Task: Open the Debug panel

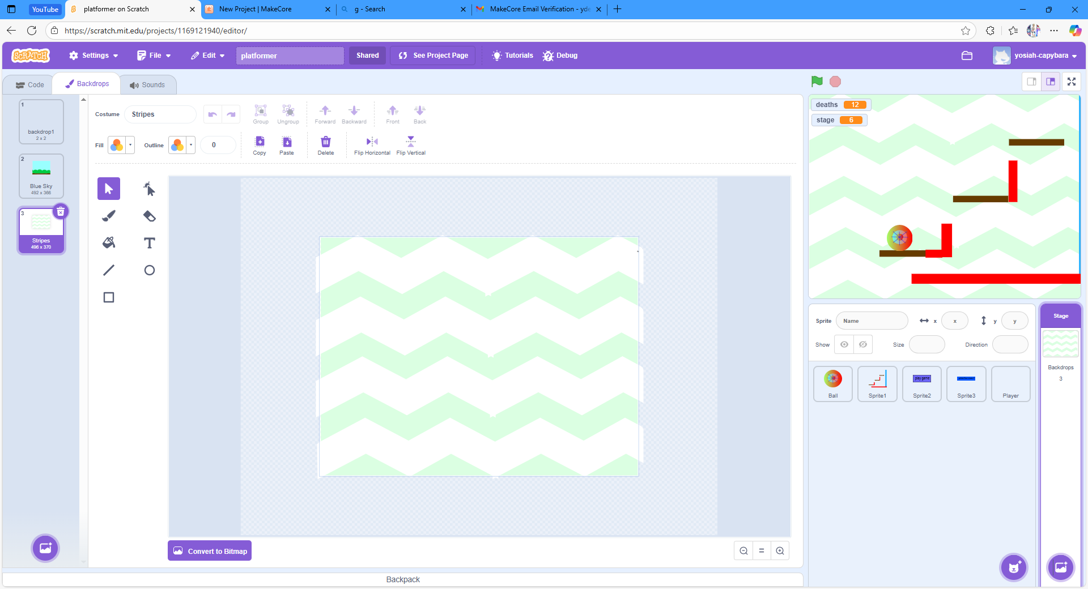Action: (560, 56)
